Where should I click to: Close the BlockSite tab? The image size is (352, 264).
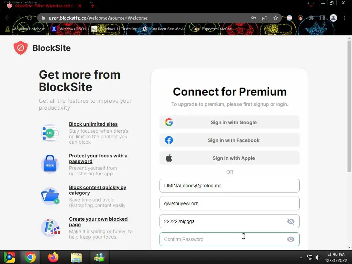point(80,6)
